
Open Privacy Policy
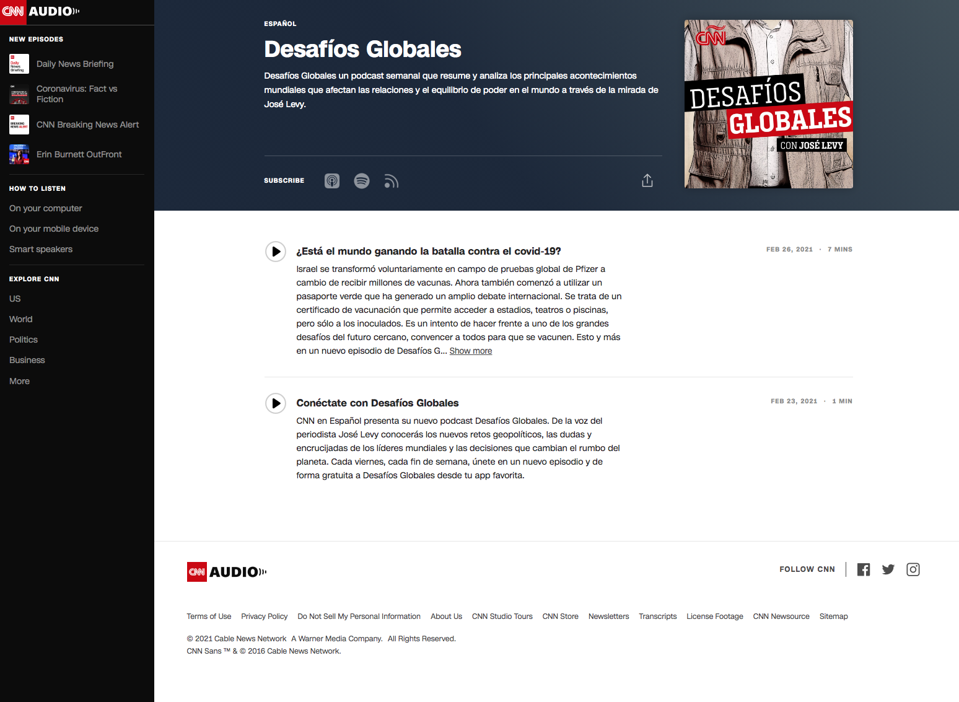(265, 616)
